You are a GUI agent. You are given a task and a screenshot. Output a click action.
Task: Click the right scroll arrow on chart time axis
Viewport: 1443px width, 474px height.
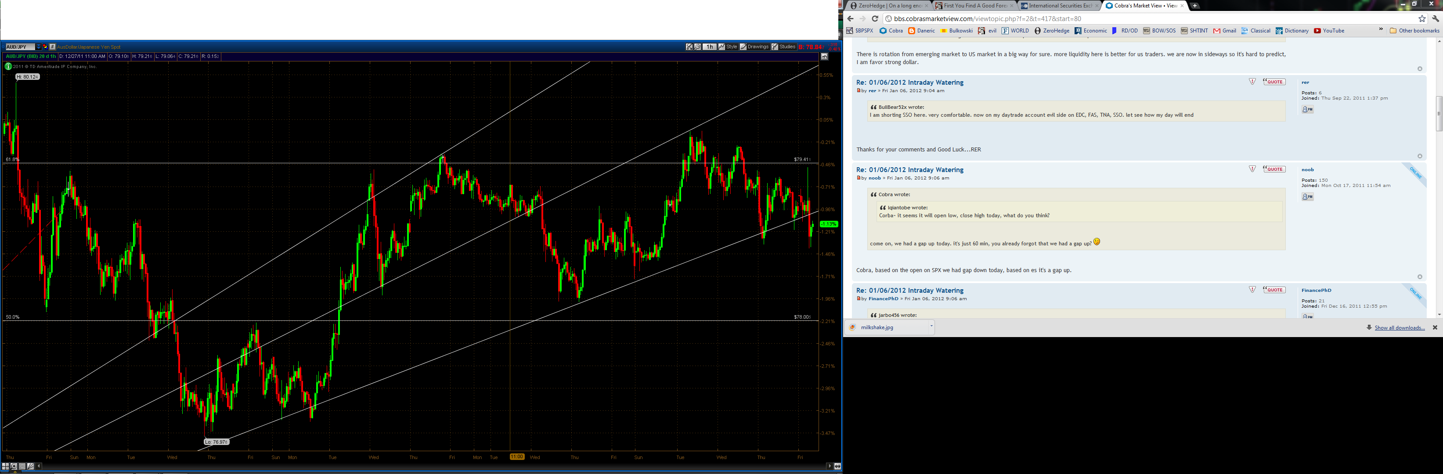[830, 466]
